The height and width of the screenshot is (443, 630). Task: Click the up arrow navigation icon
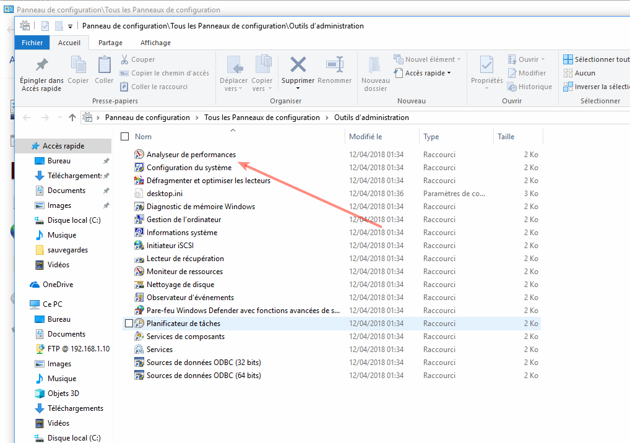[x=72, y=118]
